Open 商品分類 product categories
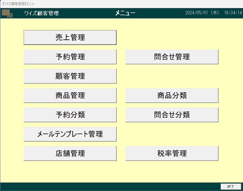The image size is (243, 191). (172, 95)
